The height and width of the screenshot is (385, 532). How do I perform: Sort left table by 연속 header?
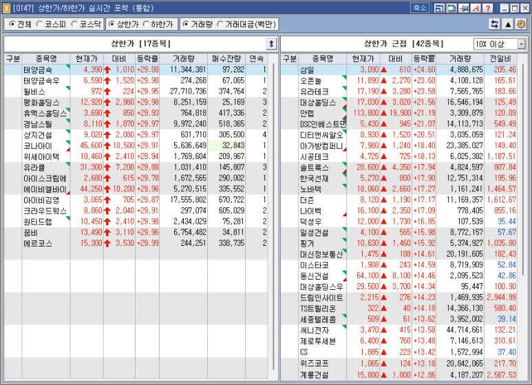(257, 59)
